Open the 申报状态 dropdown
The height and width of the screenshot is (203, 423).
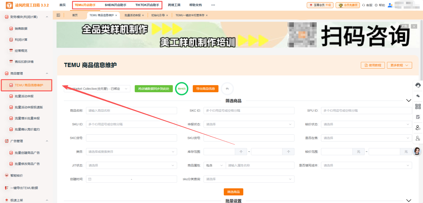(249, 124)
